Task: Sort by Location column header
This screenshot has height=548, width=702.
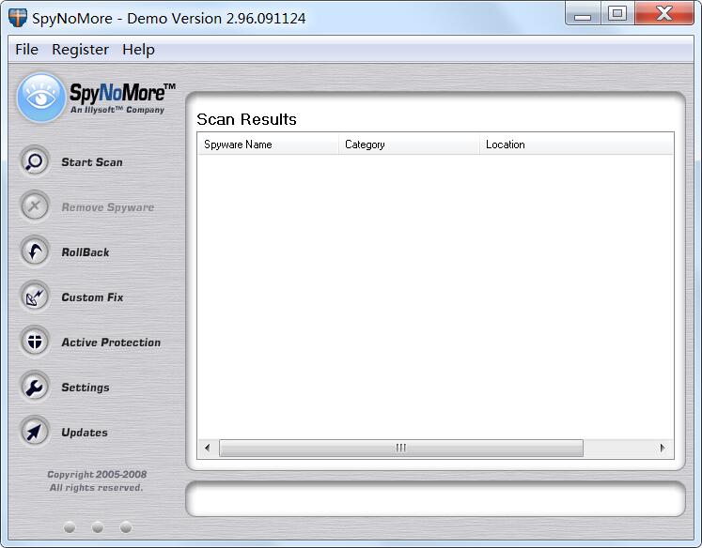Action: [x=576, y=145]
